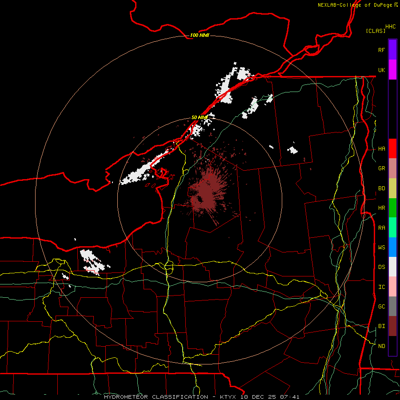
Task: Click the GC gray legend swatch
Action: click(x=392, y=306)
